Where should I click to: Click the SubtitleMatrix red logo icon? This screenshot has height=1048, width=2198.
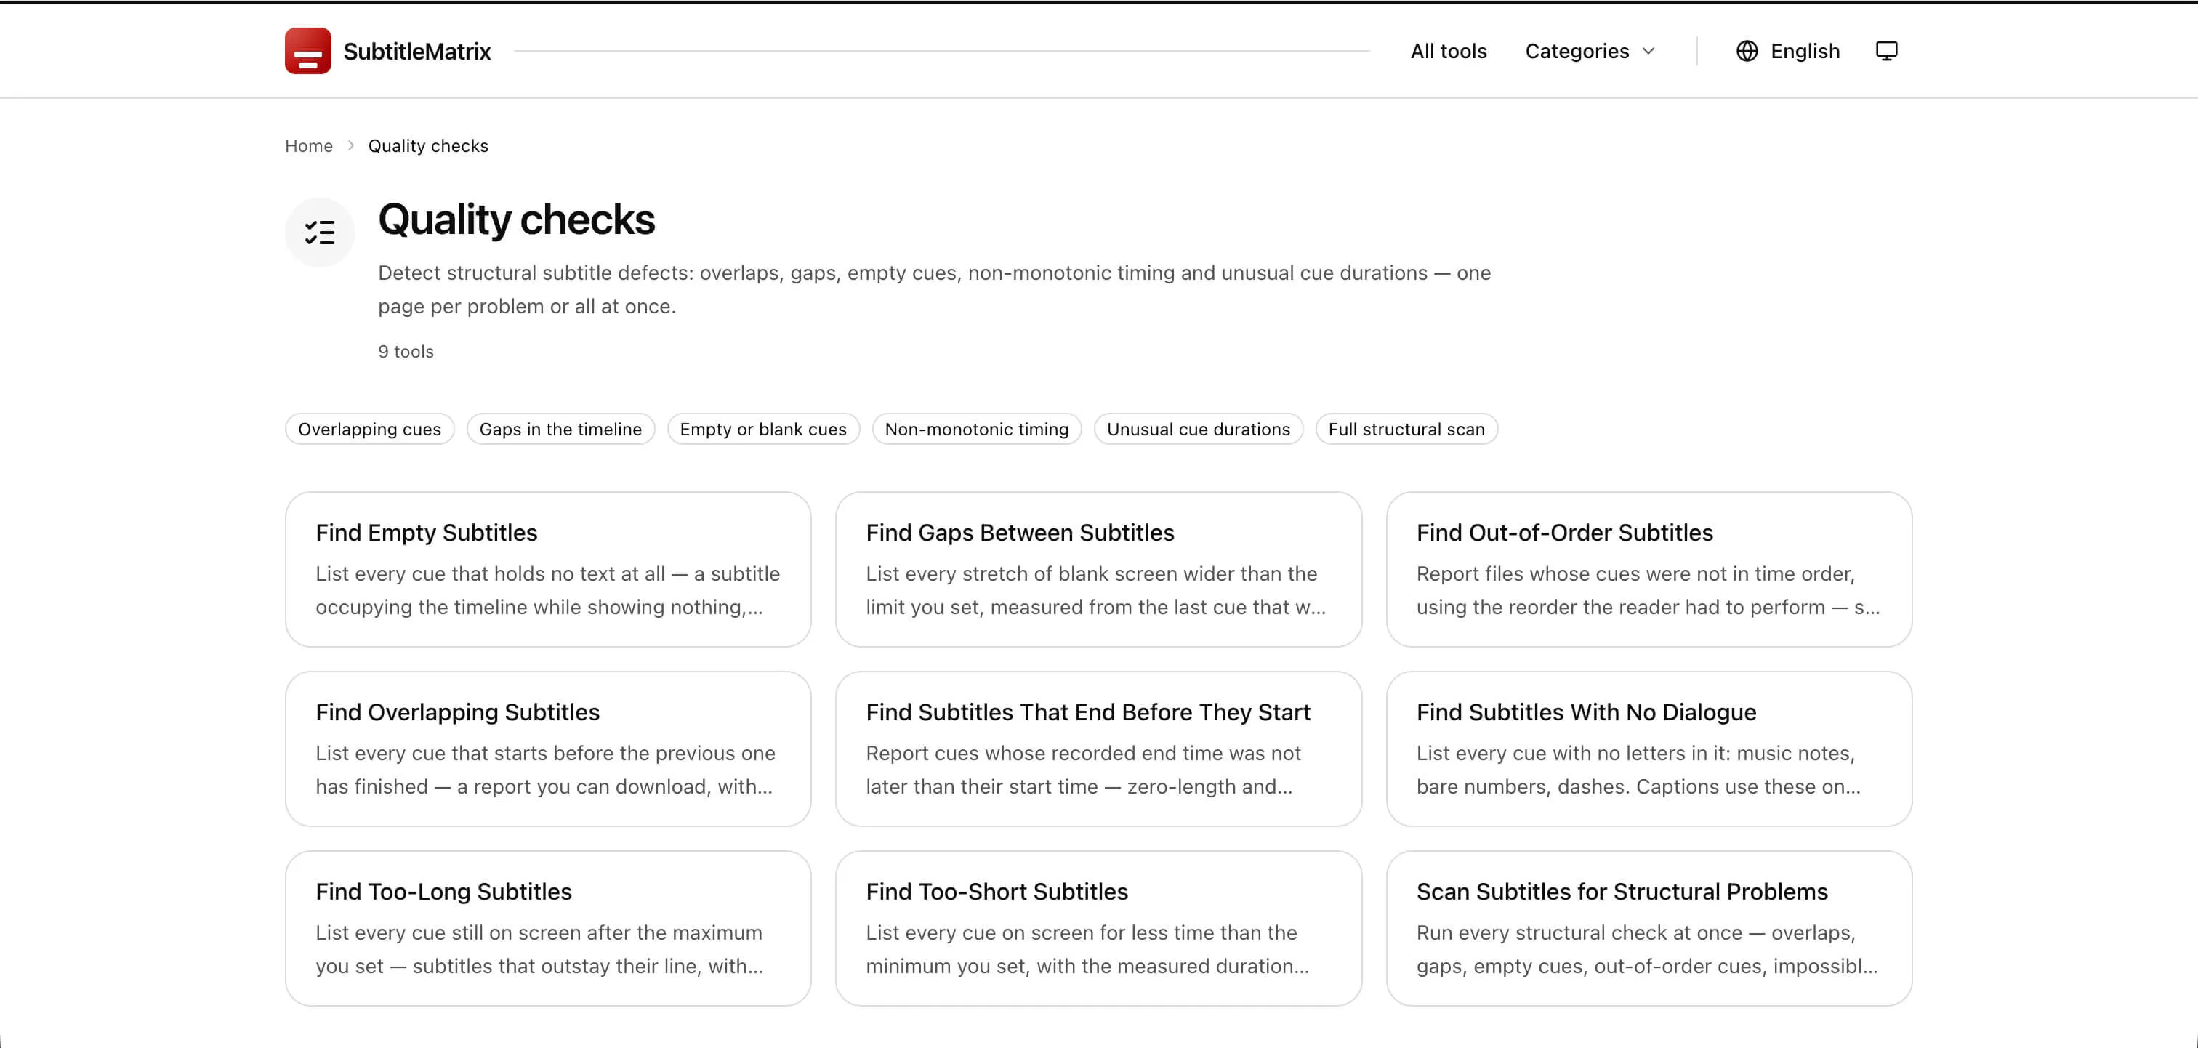click(x=308, y=51)
